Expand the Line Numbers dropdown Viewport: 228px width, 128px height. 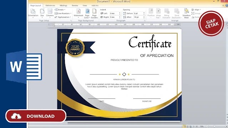63,14
